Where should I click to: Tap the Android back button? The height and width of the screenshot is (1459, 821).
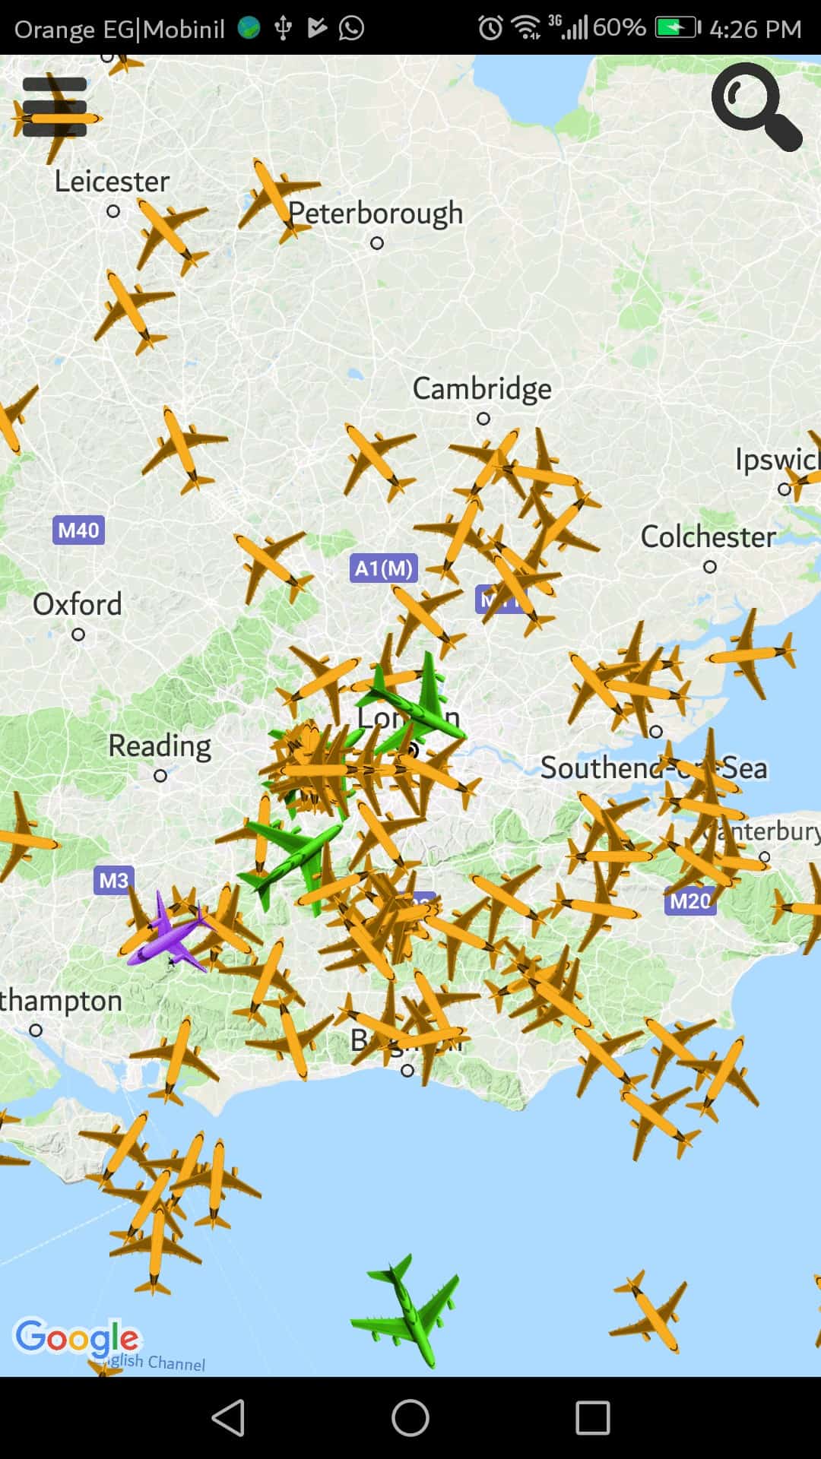coord(228,1418)
